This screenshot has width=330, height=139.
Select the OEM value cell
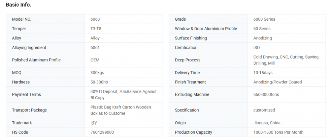(95, 60)
